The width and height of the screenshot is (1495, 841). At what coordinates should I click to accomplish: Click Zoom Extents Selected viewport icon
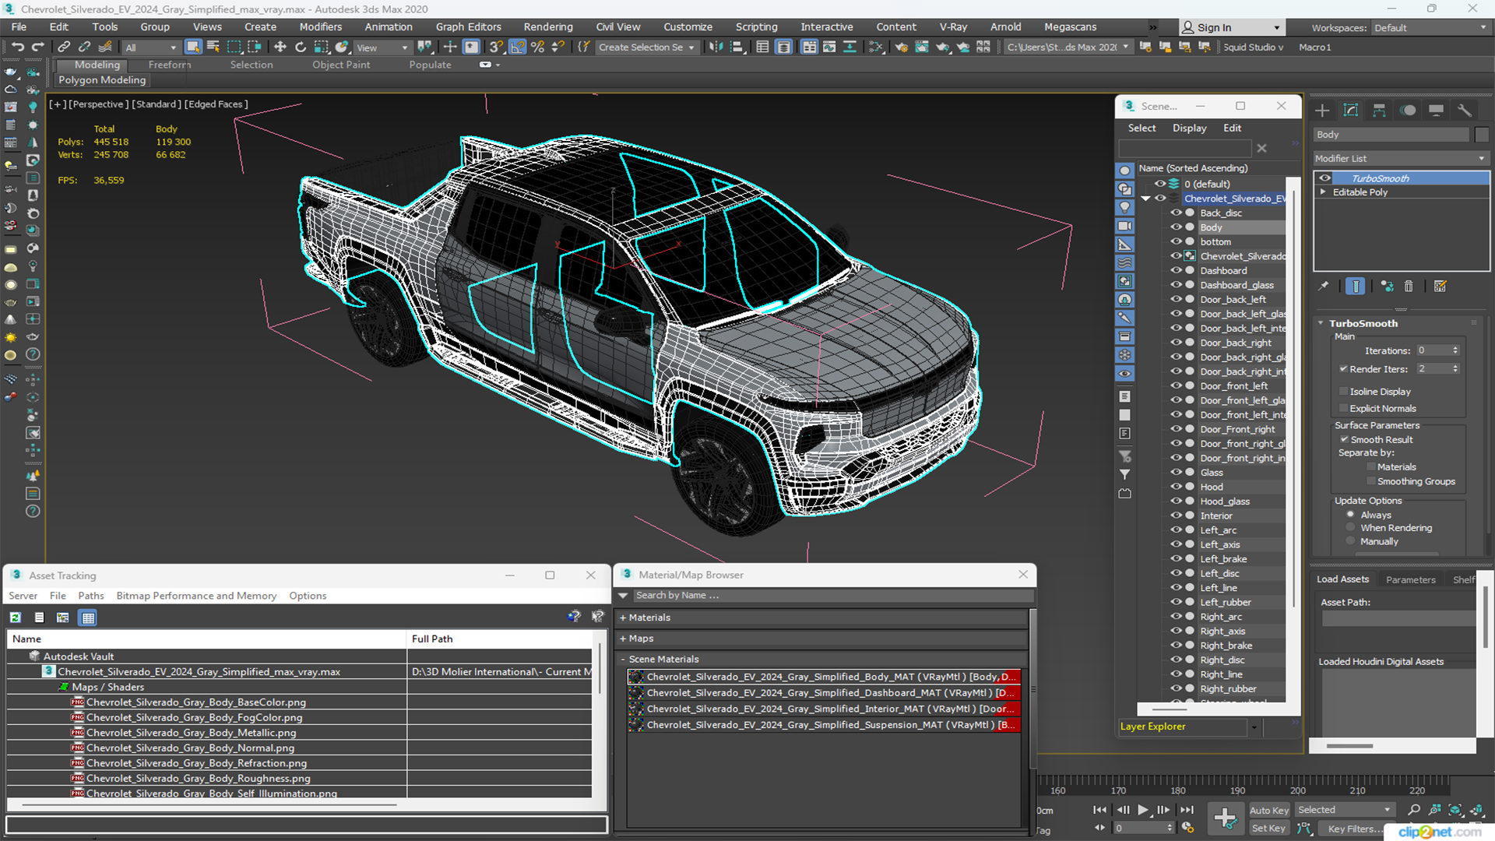tap(1455, 810)
